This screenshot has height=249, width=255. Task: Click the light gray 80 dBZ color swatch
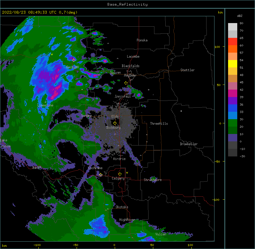point(233,27)
